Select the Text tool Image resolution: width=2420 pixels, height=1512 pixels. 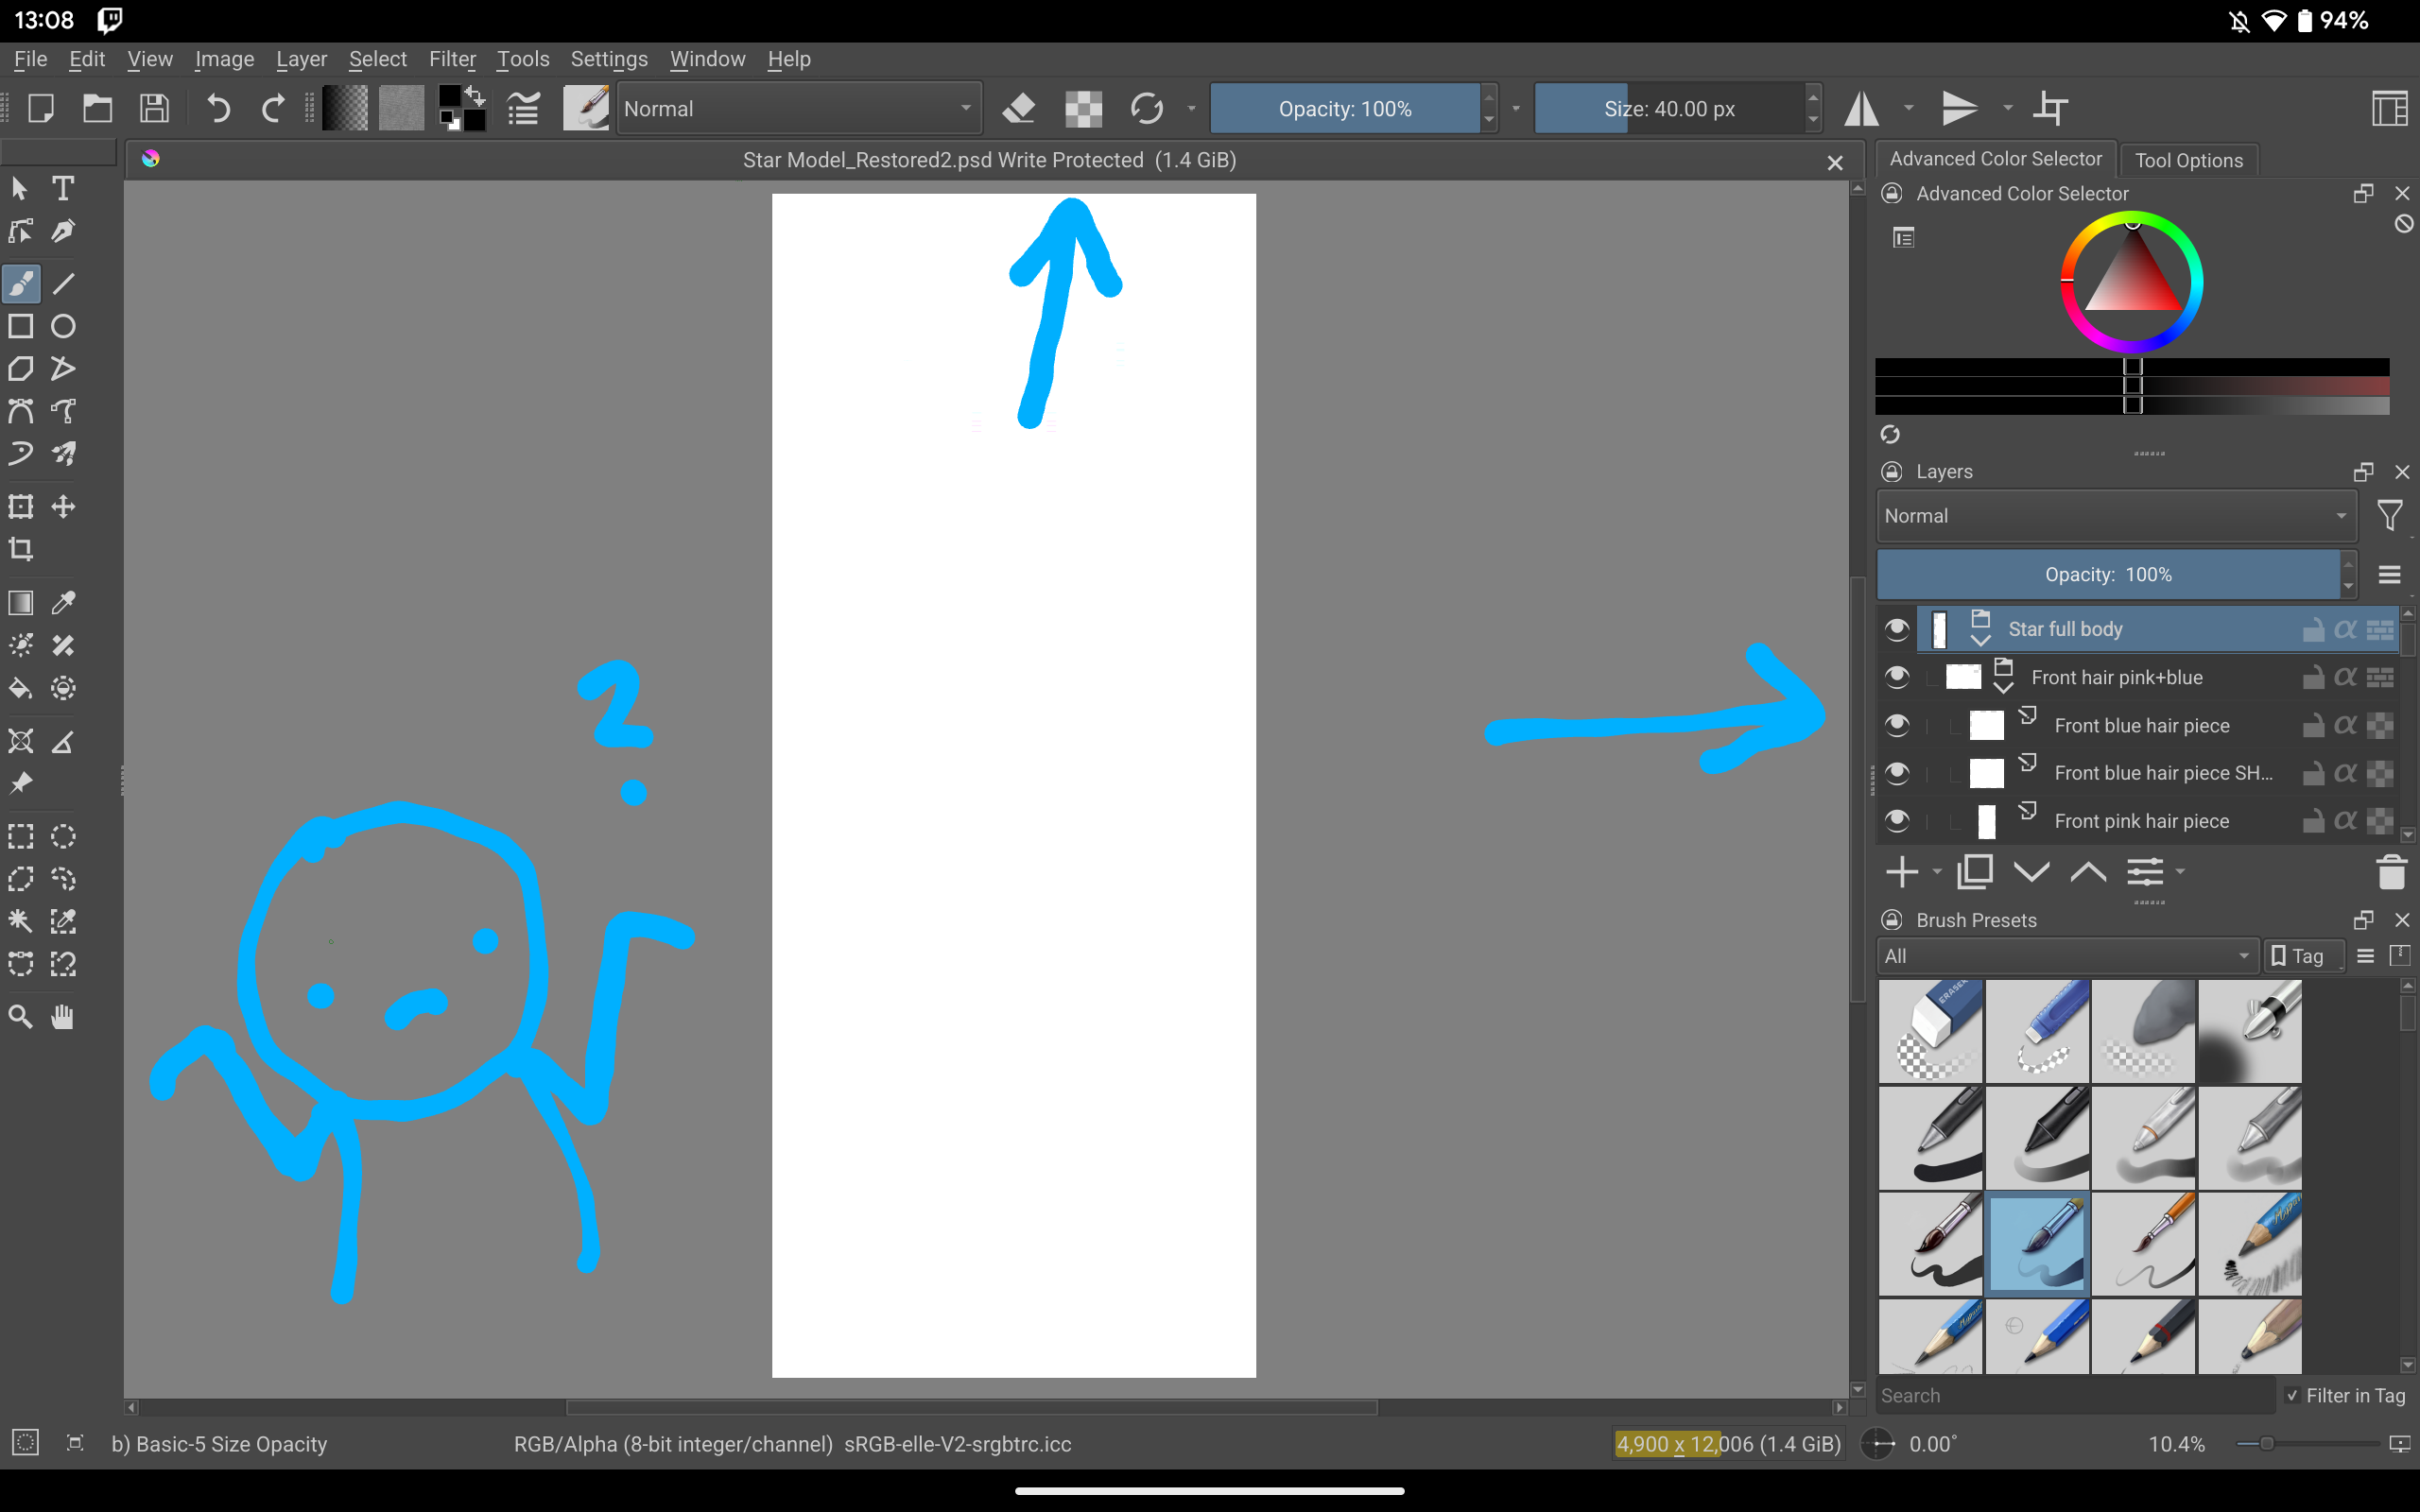pyautogui.click(x=63, y=188)
